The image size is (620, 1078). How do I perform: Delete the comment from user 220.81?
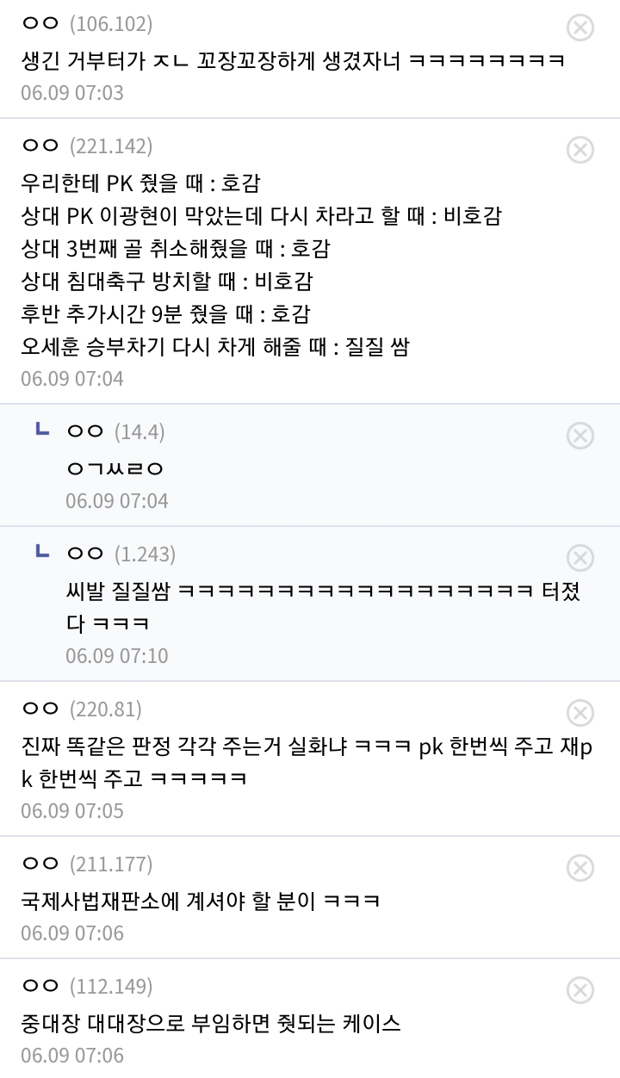pyautogui.click(x=580, y=713)
